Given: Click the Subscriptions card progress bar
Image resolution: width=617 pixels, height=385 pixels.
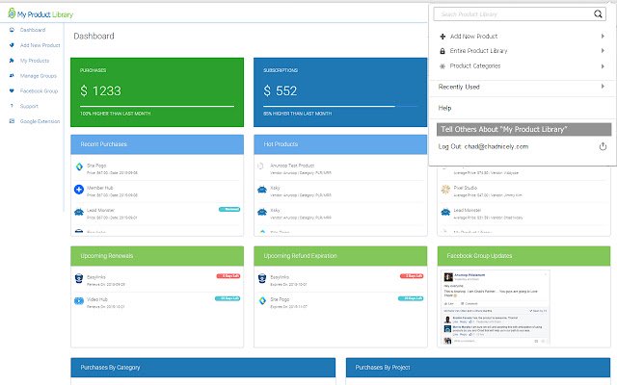Looking at the screenshot, I should point(340,106).
